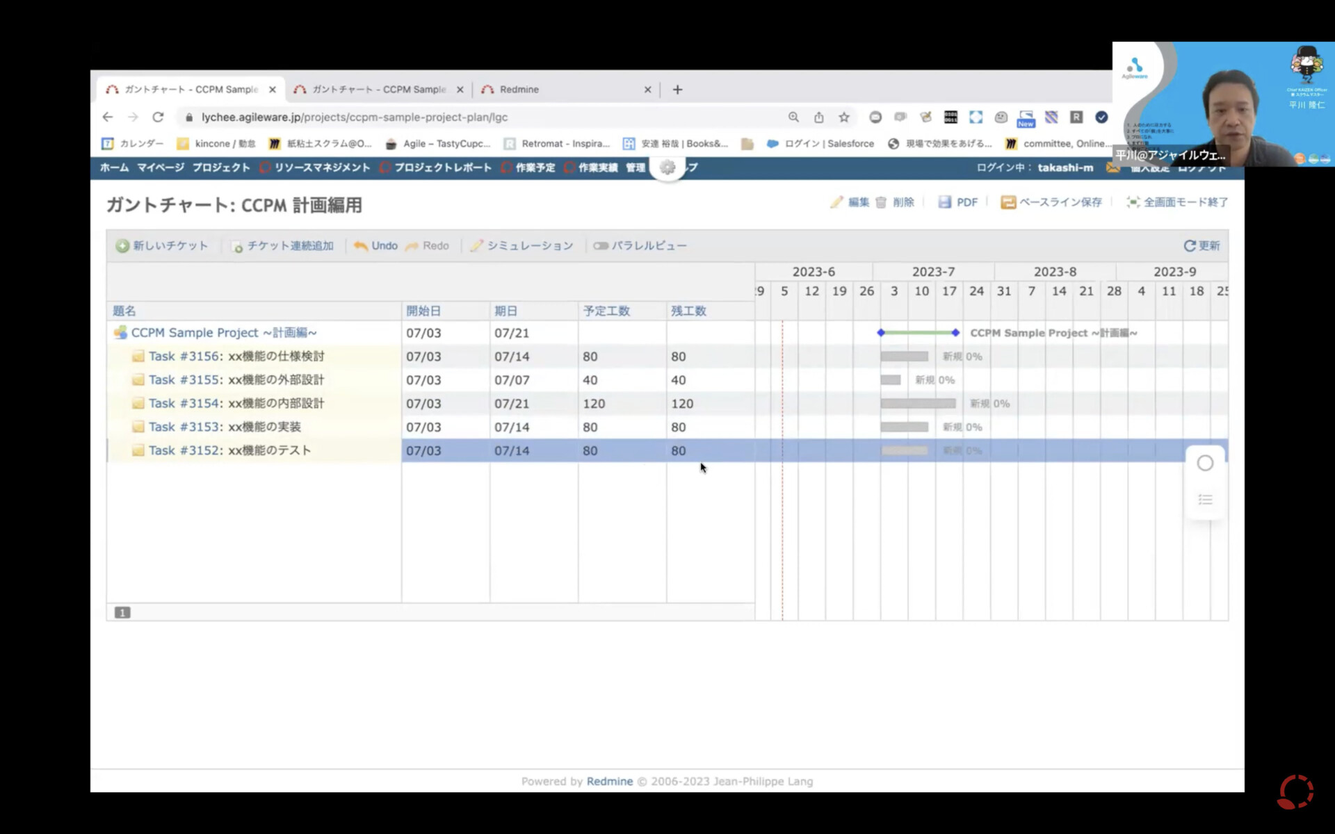This screenshot has width=1335, height=834.
Task: Open プロジェクトレポート menu item
Action: tap(436, 167)
